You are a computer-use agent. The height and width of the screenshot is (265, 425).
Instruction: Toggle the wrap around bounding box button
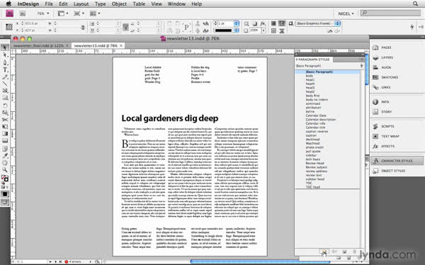pos(282,23)
